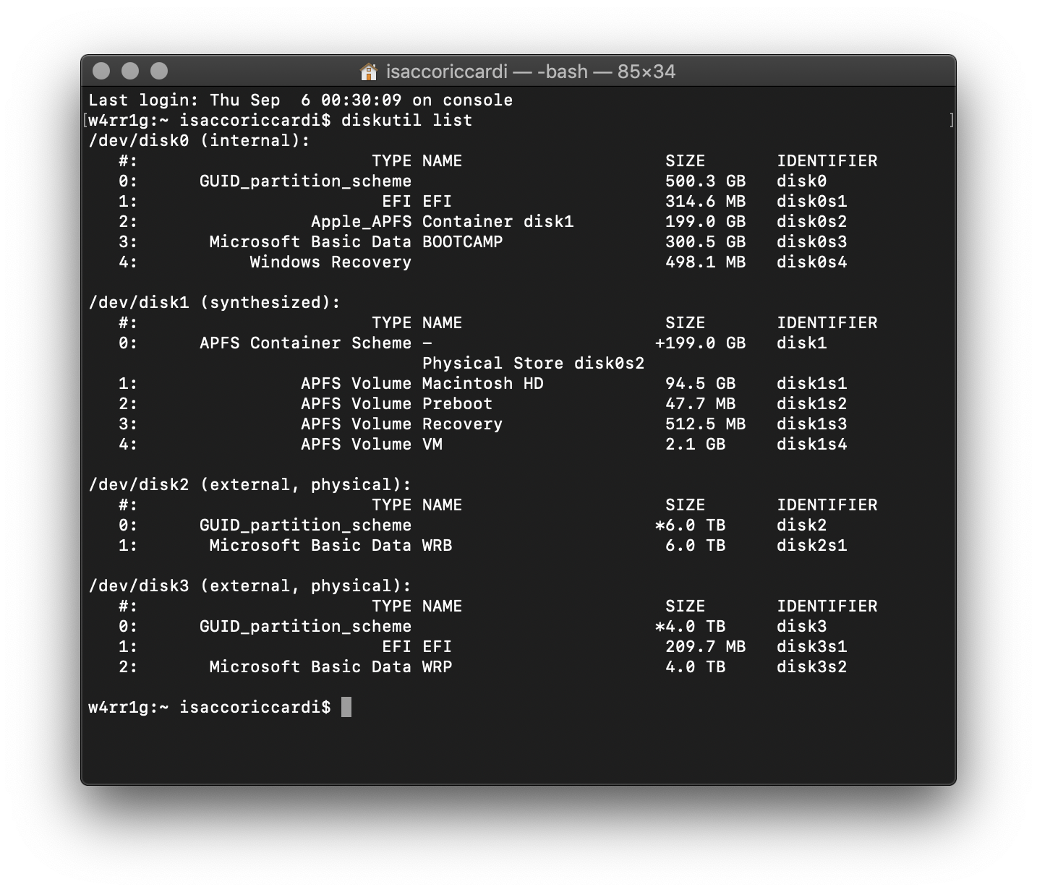
Task: Click the 'disk1s4' identifier
Action: 812,444
